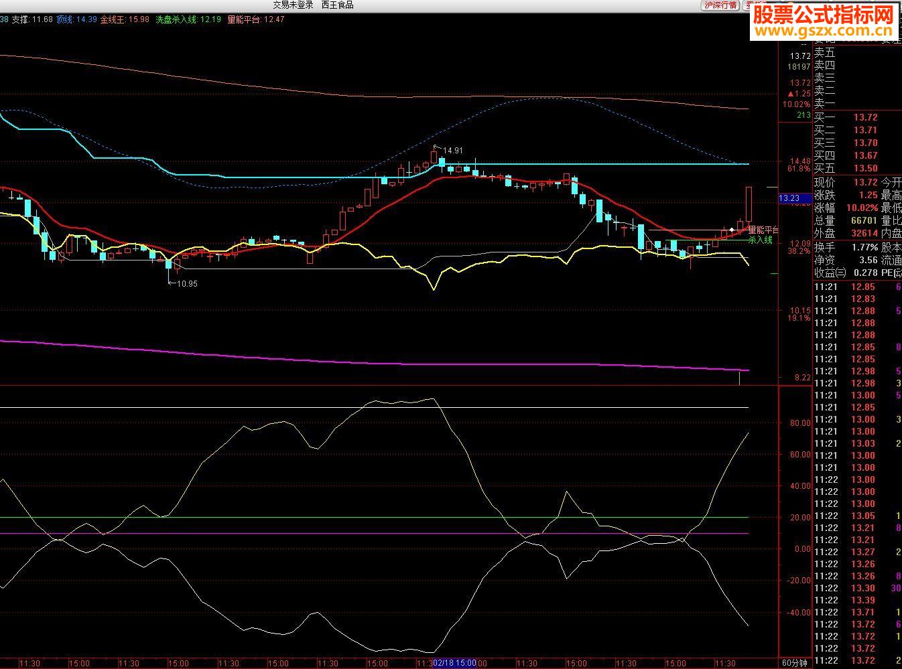Viewport: 902px width, 669px height.
Task: Click the 买一 price 13.72
Action: coord(865,117)
